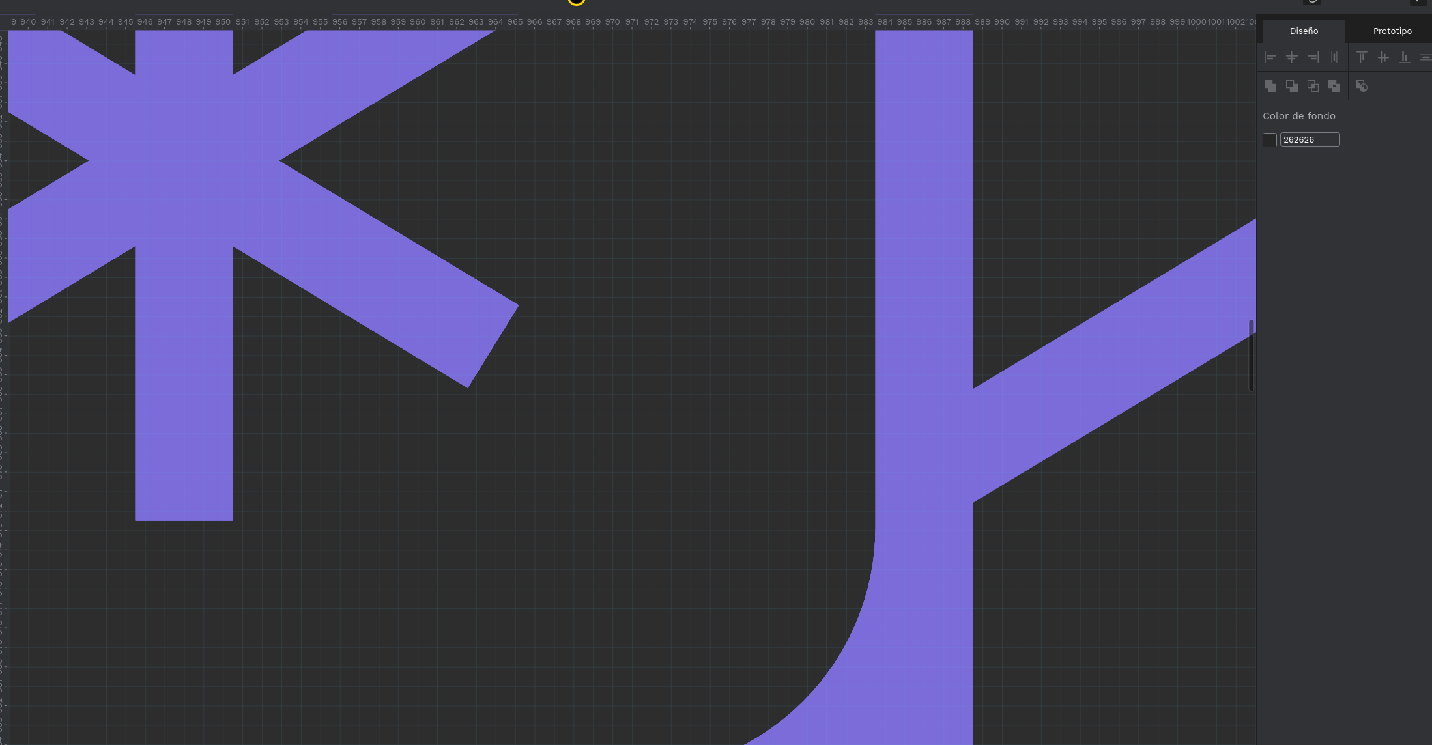The image size is (1432, 745).
Task: Click the purple asterisk shape on canvas
Action: 182,156
